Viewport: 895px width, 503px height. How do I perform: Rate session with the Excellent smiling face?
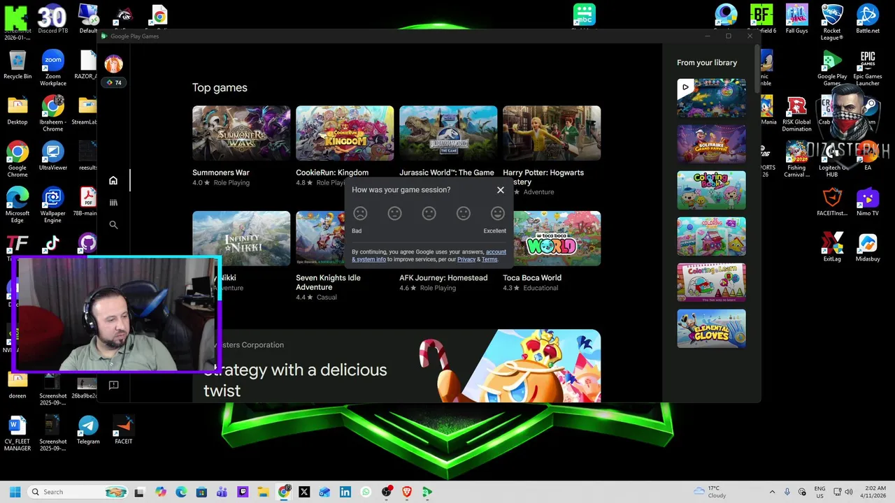click(497, 213)
